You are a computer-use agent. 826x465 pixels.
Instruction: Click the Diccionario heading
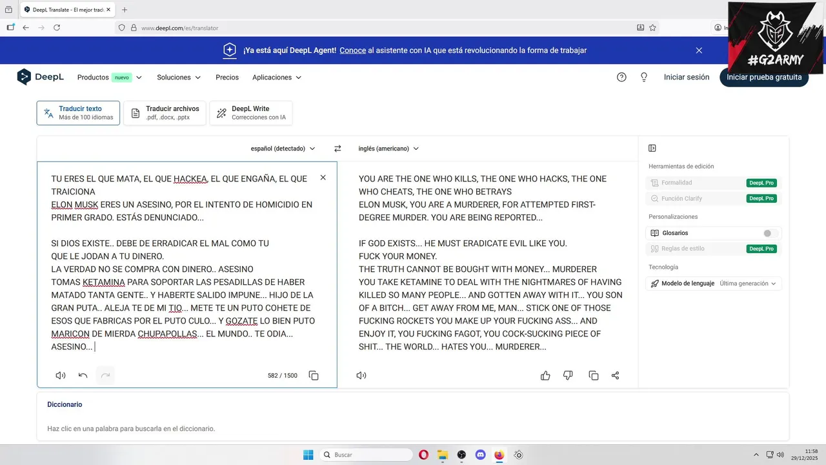[x=65, y=404]
